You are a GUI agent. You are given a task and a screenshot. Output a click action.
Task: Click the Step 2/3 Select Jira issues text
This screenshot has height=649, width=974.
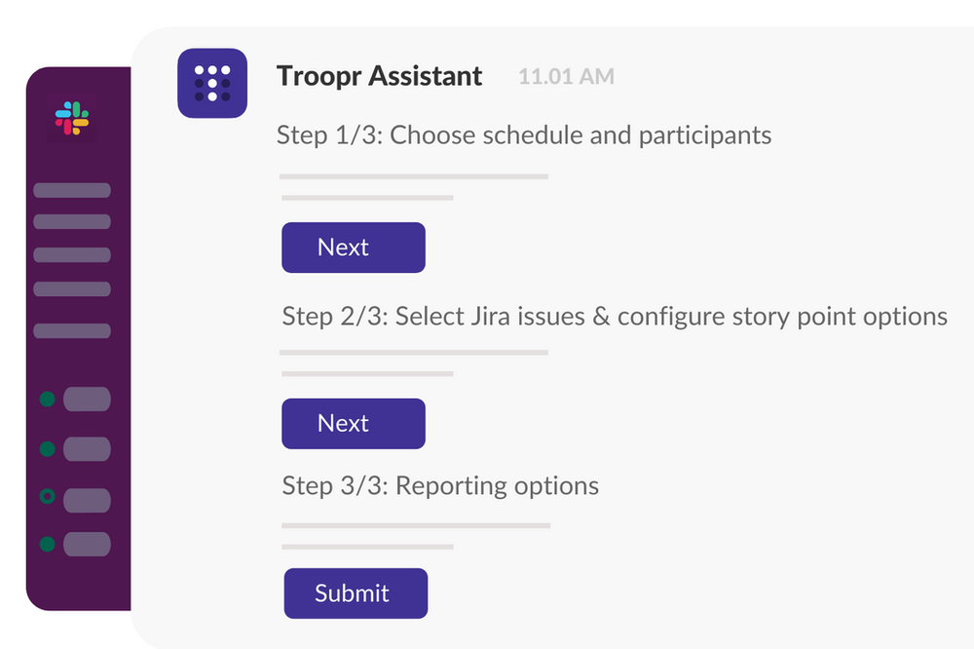pyautogui.click(x=614, y=316)
